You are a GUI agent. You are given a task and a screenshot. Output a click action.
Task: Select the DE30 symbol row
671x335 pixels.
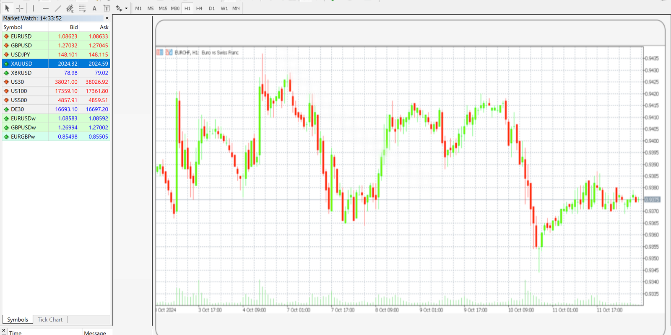pos(56,109)
